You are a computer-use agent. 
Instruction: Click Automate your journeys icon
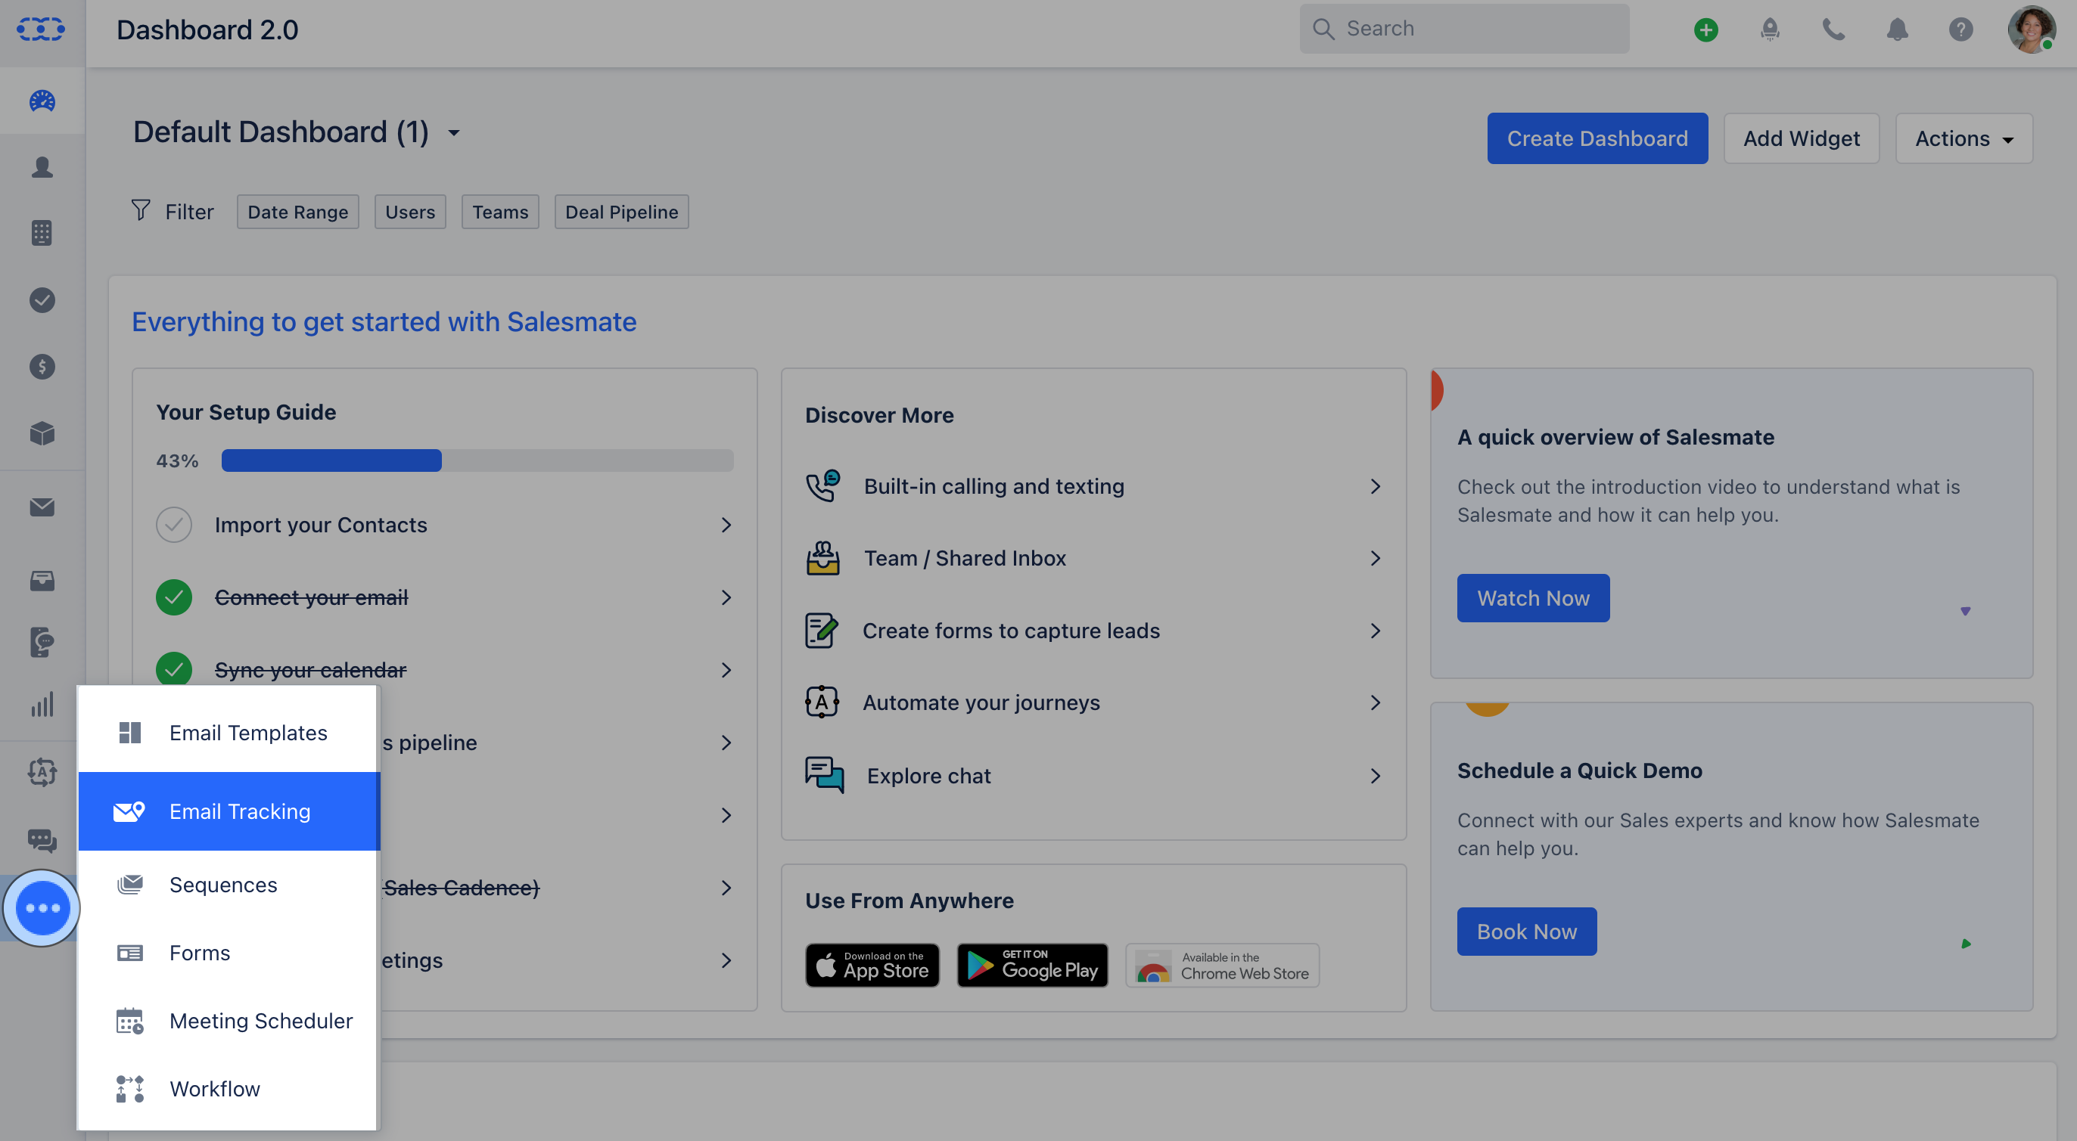[x=822, y=702]
